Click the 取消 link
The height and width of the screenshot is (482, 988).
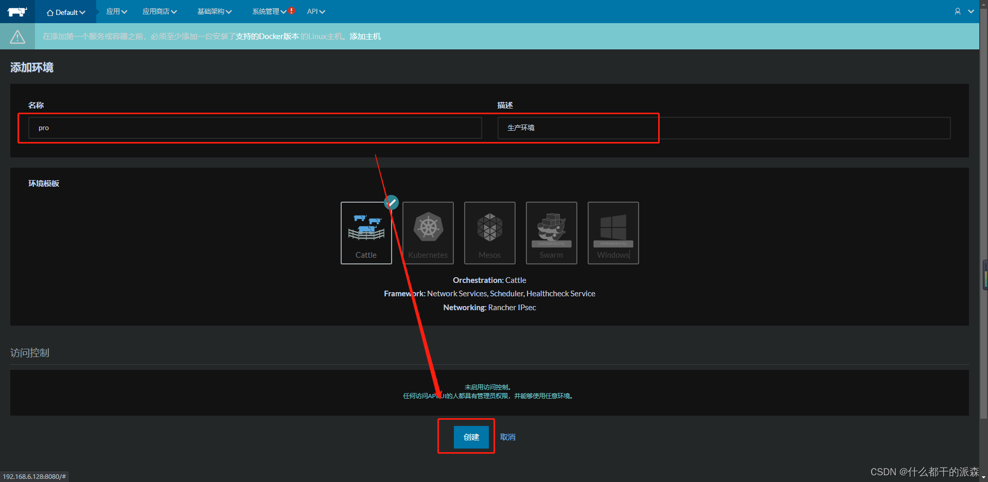(x=508, y=437)
